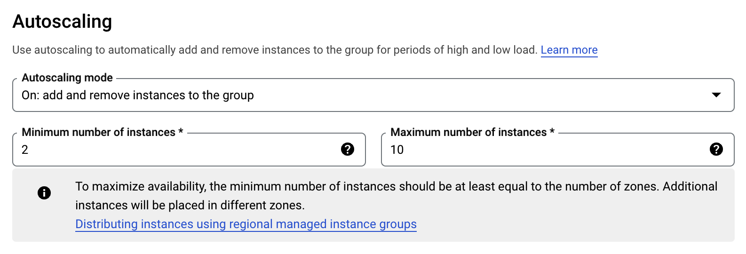
Task: Click the required asterisk beside the Maximum label
Action: point(552,132)
